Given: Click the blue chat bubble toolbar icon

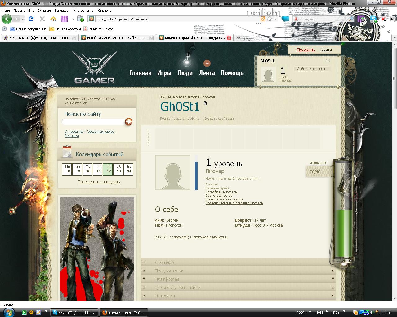Looking at the screenshot, I should pos(285,19).
